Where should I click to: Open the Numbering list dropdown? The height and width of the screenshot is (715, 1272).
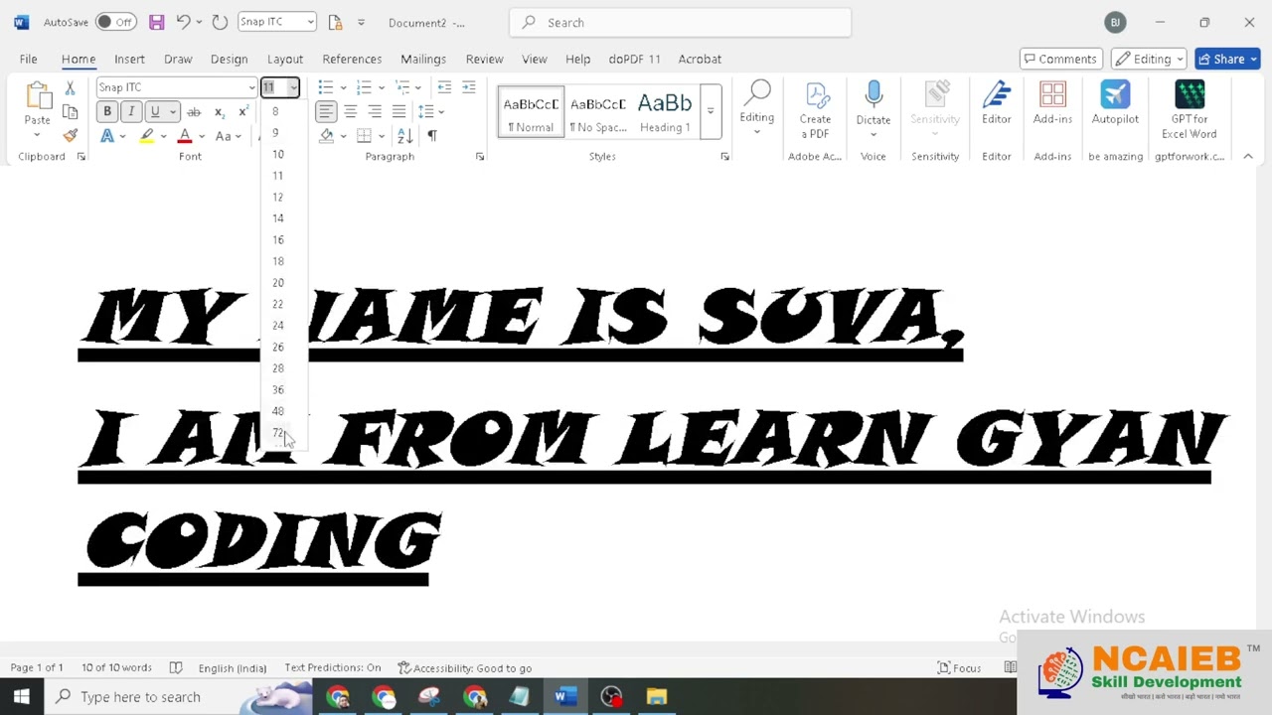coord(382,87)
